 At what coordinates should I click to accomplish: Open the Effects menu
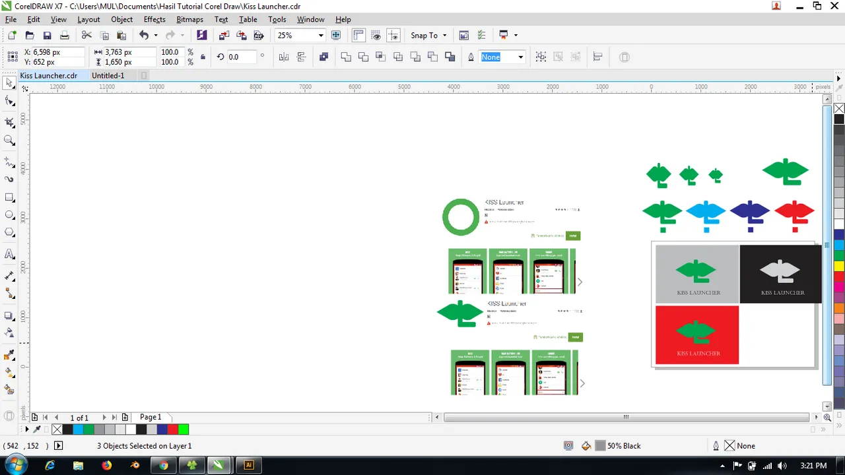(x=154, y=19)
